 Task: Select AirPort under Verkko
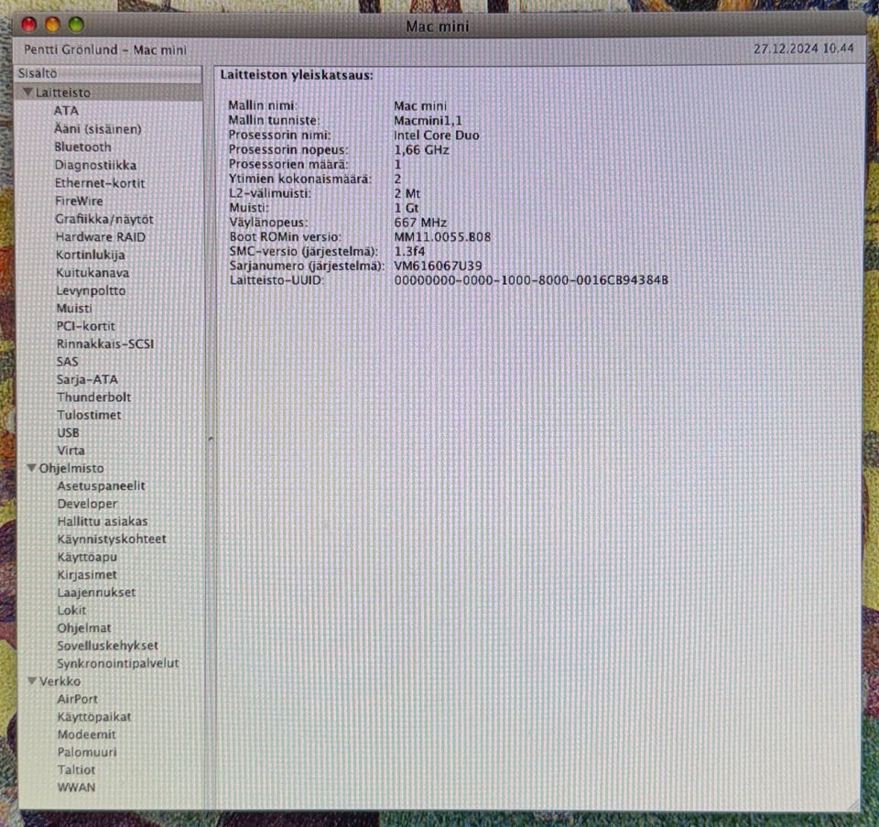pyautogui.click(x=77, y=699)
